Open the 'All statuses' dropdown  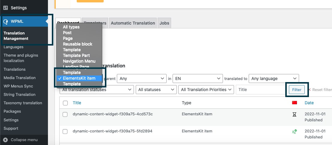tap(156, 90)
